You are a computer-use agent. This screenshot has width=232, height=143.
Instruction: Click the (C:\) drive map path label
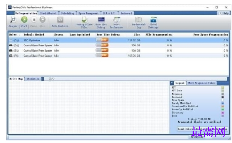[52, 79]
